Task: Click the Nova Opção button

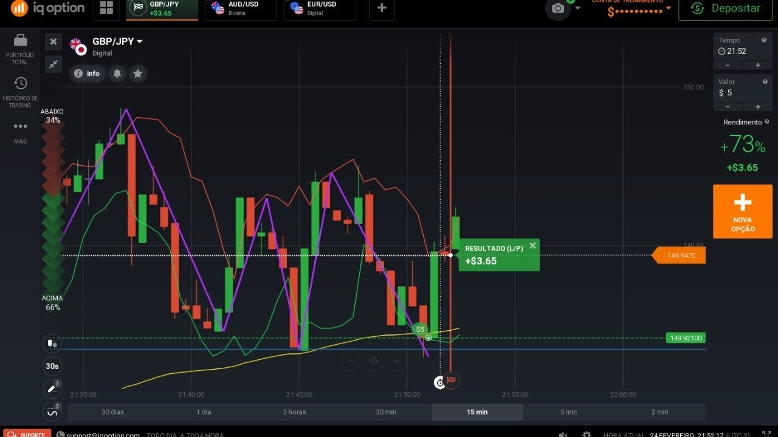Action: tap(742, 211)
